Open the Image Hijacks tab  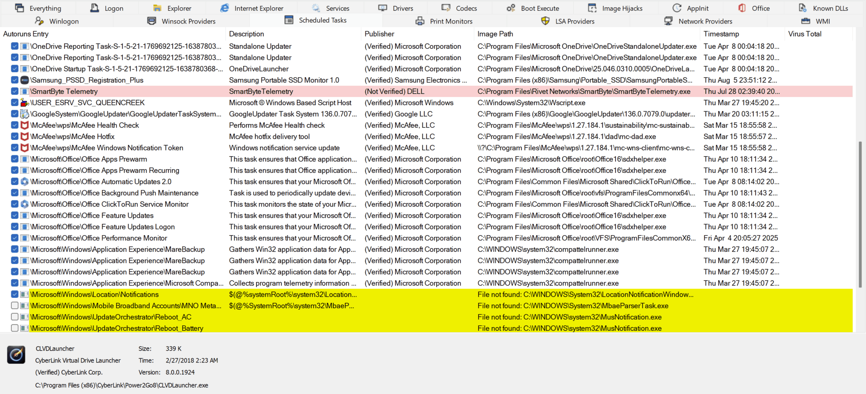click(x=615, y=8)
